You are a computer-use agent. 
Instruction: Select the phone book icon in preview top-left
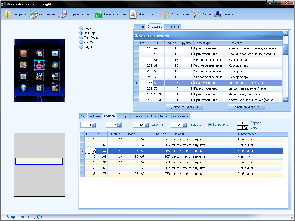tap(23, 53)
